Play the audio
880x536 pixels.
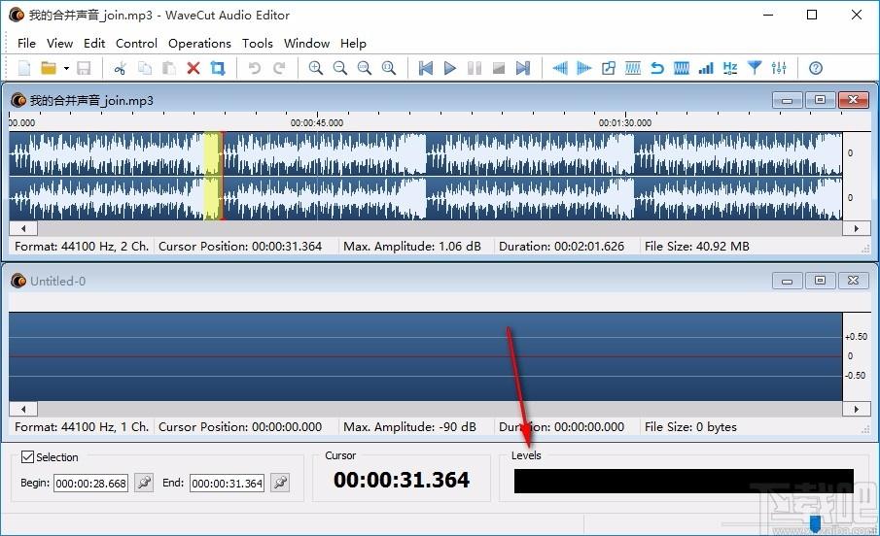point(449,68)
